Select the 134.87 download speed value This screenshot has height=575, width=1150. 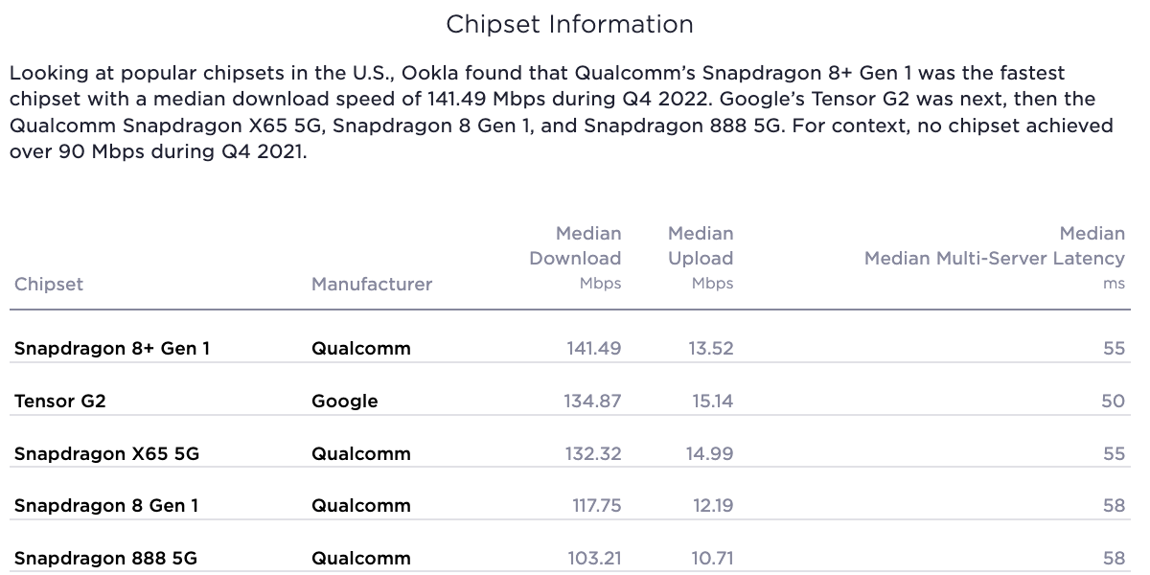coord(592,401)
